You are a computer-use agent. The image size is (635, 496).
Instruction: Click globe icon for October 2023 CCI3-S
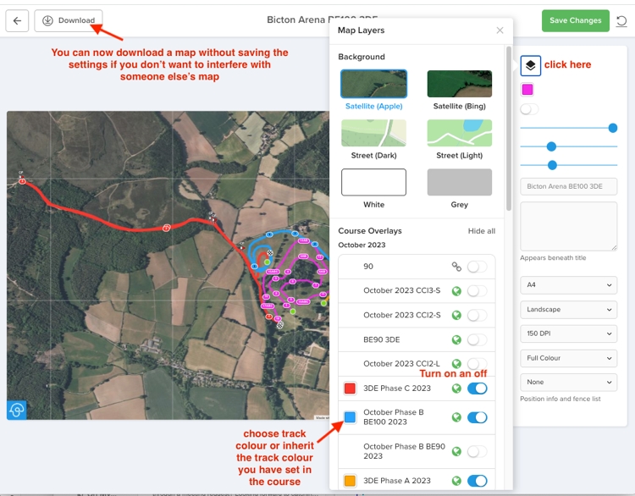click(456, 291)
